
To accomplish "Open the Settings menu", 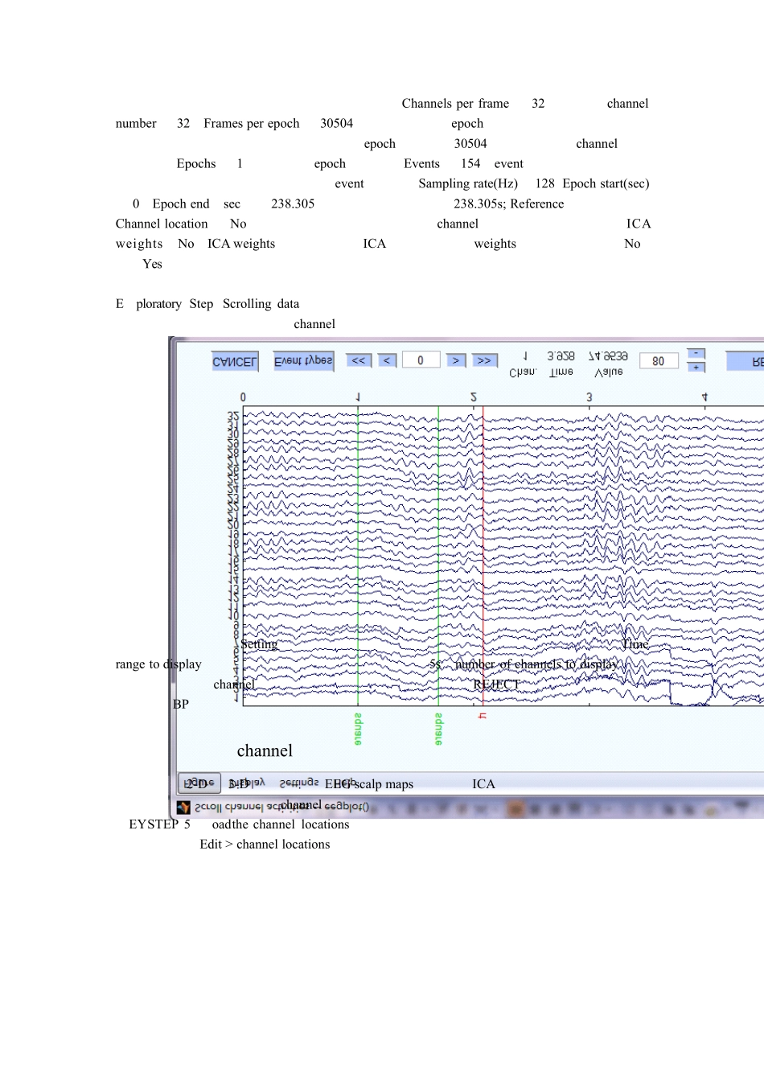I will click(299, 783).
